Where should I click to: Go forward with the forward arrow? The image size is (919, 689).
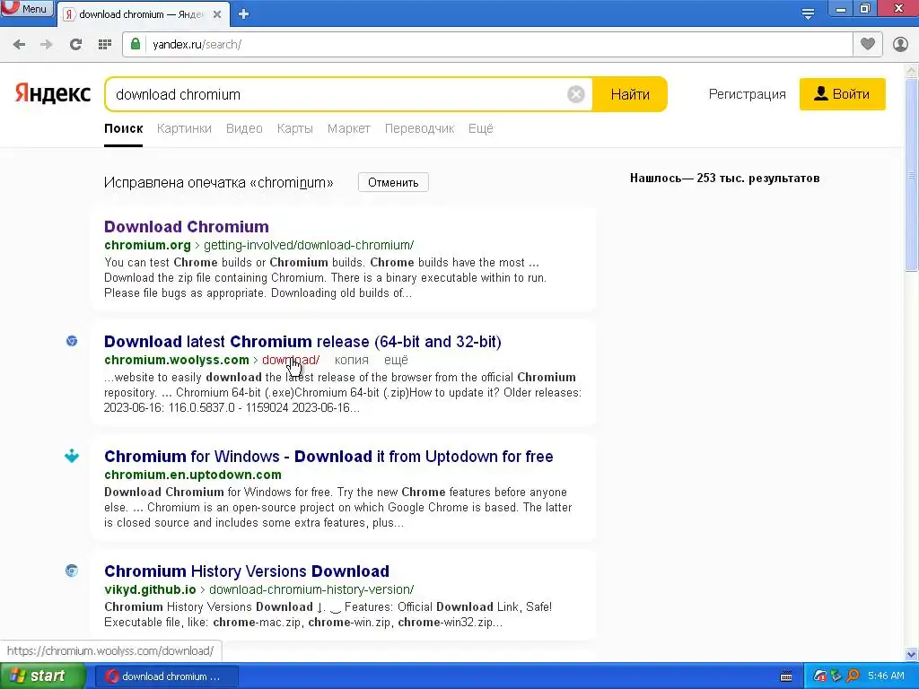(47, 45)
